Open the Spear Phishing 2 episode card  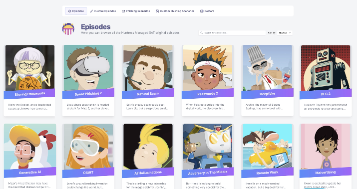pos(88,80)
